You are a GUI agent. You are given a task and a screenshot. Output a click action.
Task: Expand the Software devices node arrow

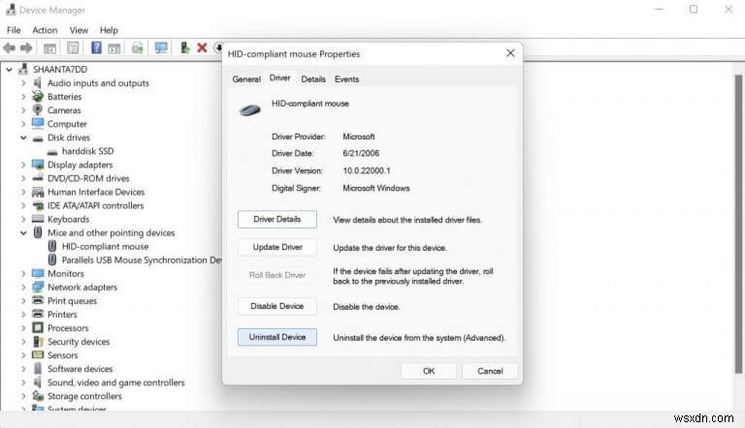(23, 369)
